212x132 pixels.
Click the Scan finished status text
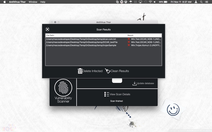coord(116,101)
